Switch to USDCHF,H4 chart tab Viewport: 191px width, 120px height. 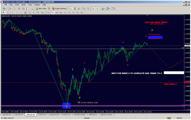pos(19,115)
